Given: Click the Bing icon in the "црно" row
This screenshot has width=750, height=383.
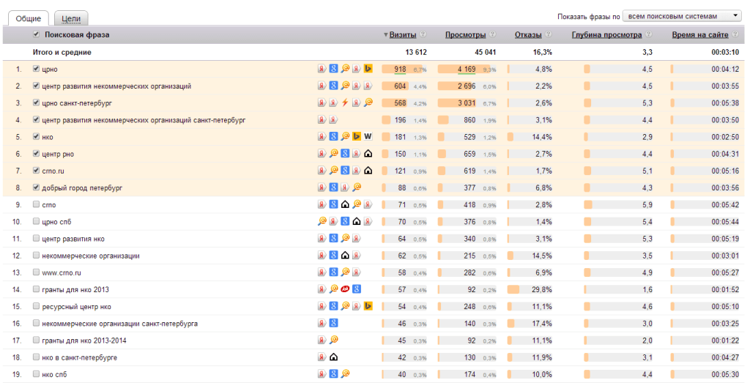Looking at the screenshot, I should tap(368, 69).
